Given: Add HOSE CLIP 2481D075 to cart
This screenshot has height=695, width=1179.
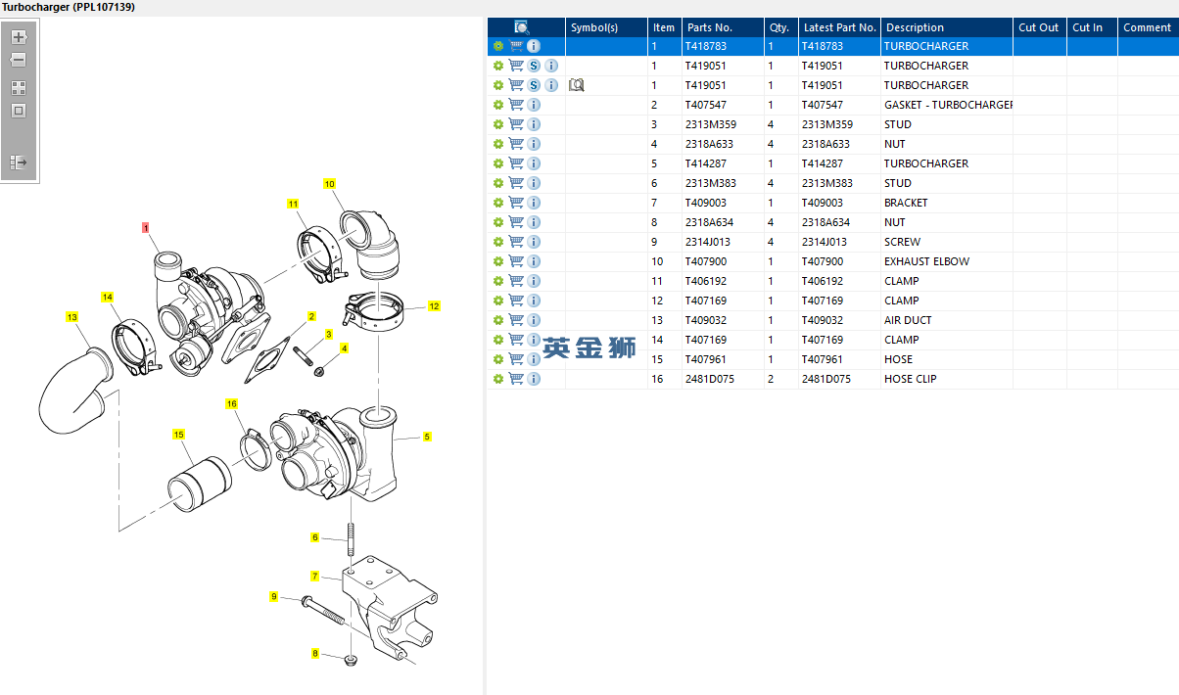Looking at the screenshot, I should pos(516,379).
